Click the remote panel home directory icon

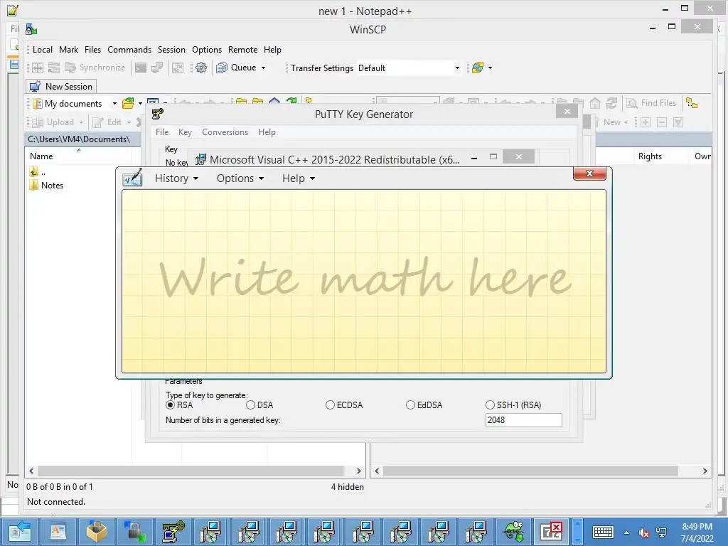coord(595,103)
